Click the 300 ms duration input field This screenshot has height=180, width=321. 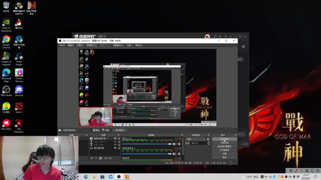pos(198,143)
